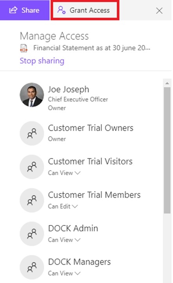This screenshot has height=283, width=173.
Task: Close the Manage Access panel
Action: tap(159, 11)
